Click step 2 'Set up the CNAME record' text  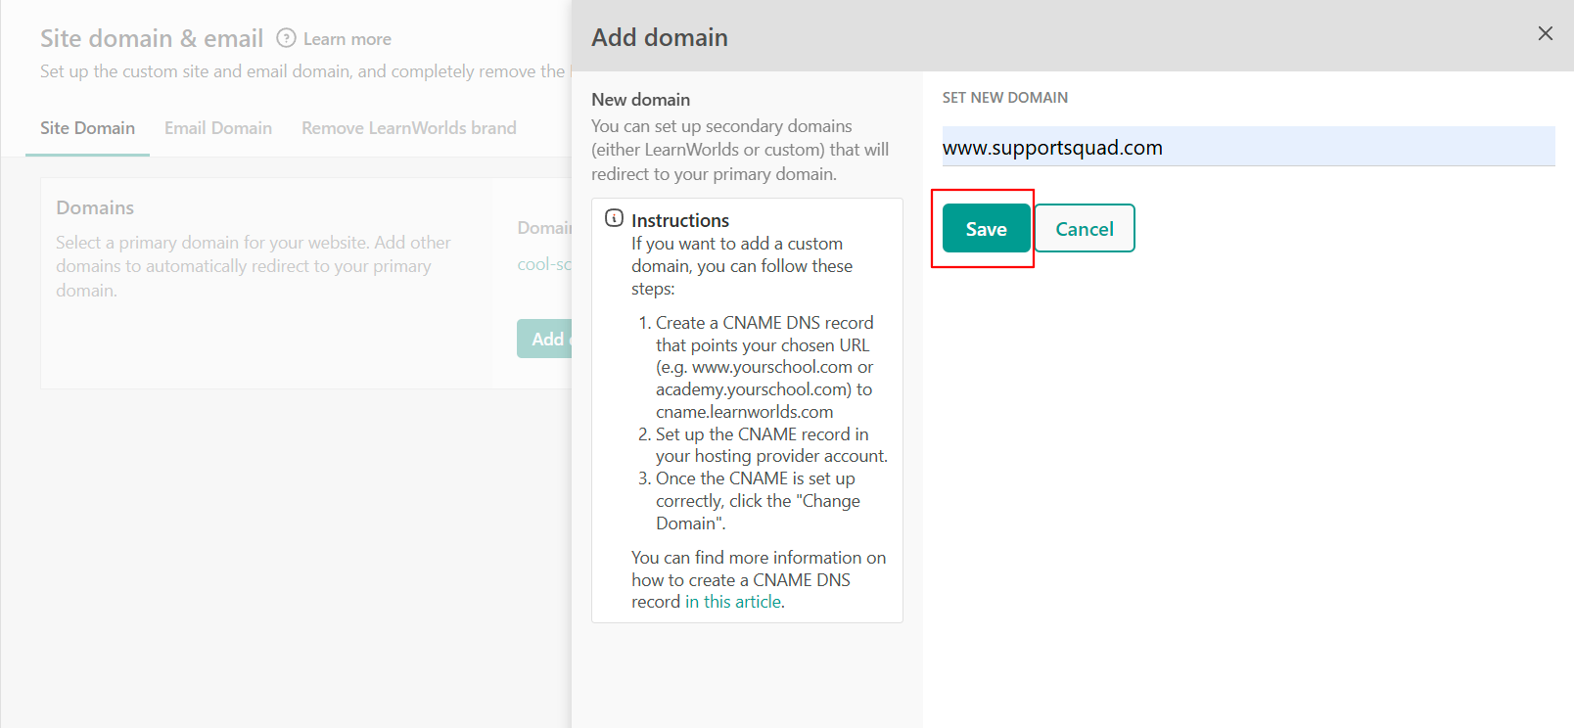(771, 445)
